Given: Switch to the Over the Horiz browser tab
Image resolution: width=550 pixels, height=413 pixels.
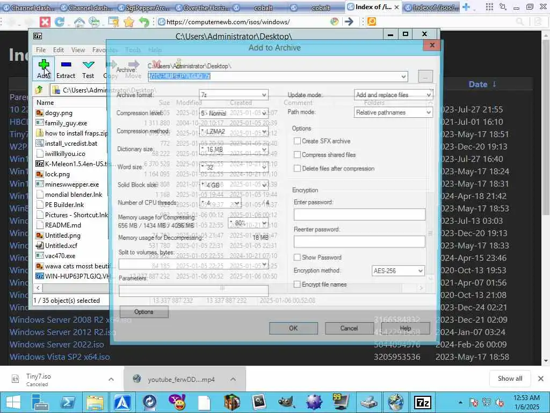Looking at the screenshot, I should [x=202, y=8].
